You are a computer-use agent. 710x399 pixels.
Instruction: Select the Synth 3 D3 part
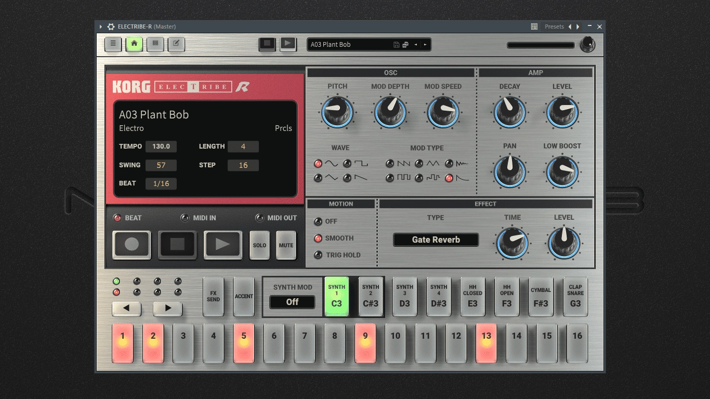pos(404,296)
